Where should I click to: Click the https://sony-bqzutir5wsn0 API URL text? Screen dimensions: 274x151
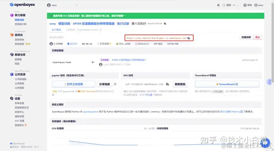pyautogui.click(x=156, y=38)
